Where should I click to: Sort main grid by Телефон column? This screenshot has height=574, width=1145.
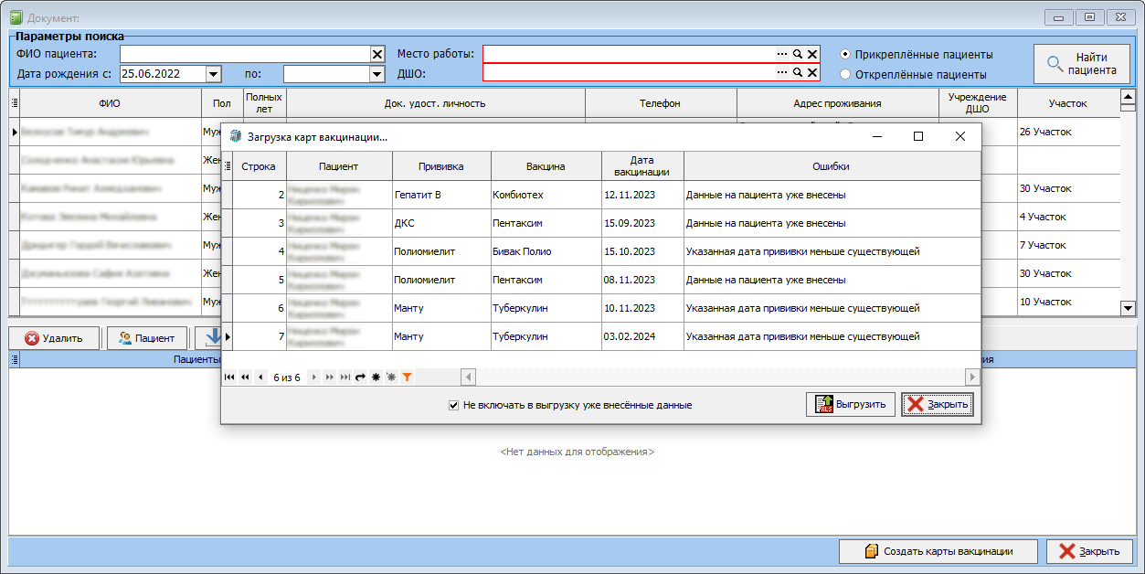pos(661,103)
